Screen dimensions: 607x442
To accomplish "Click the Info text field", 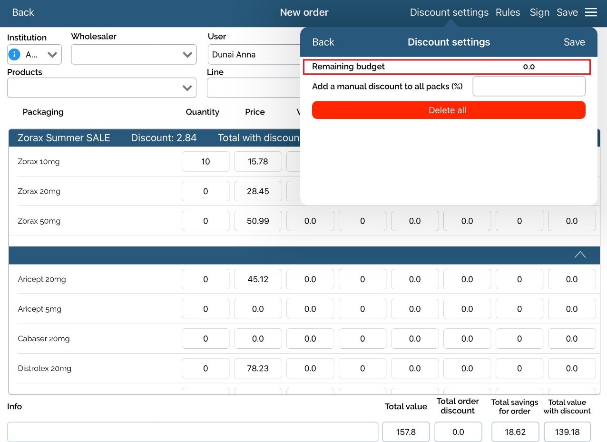I will (x=193, y=432).
